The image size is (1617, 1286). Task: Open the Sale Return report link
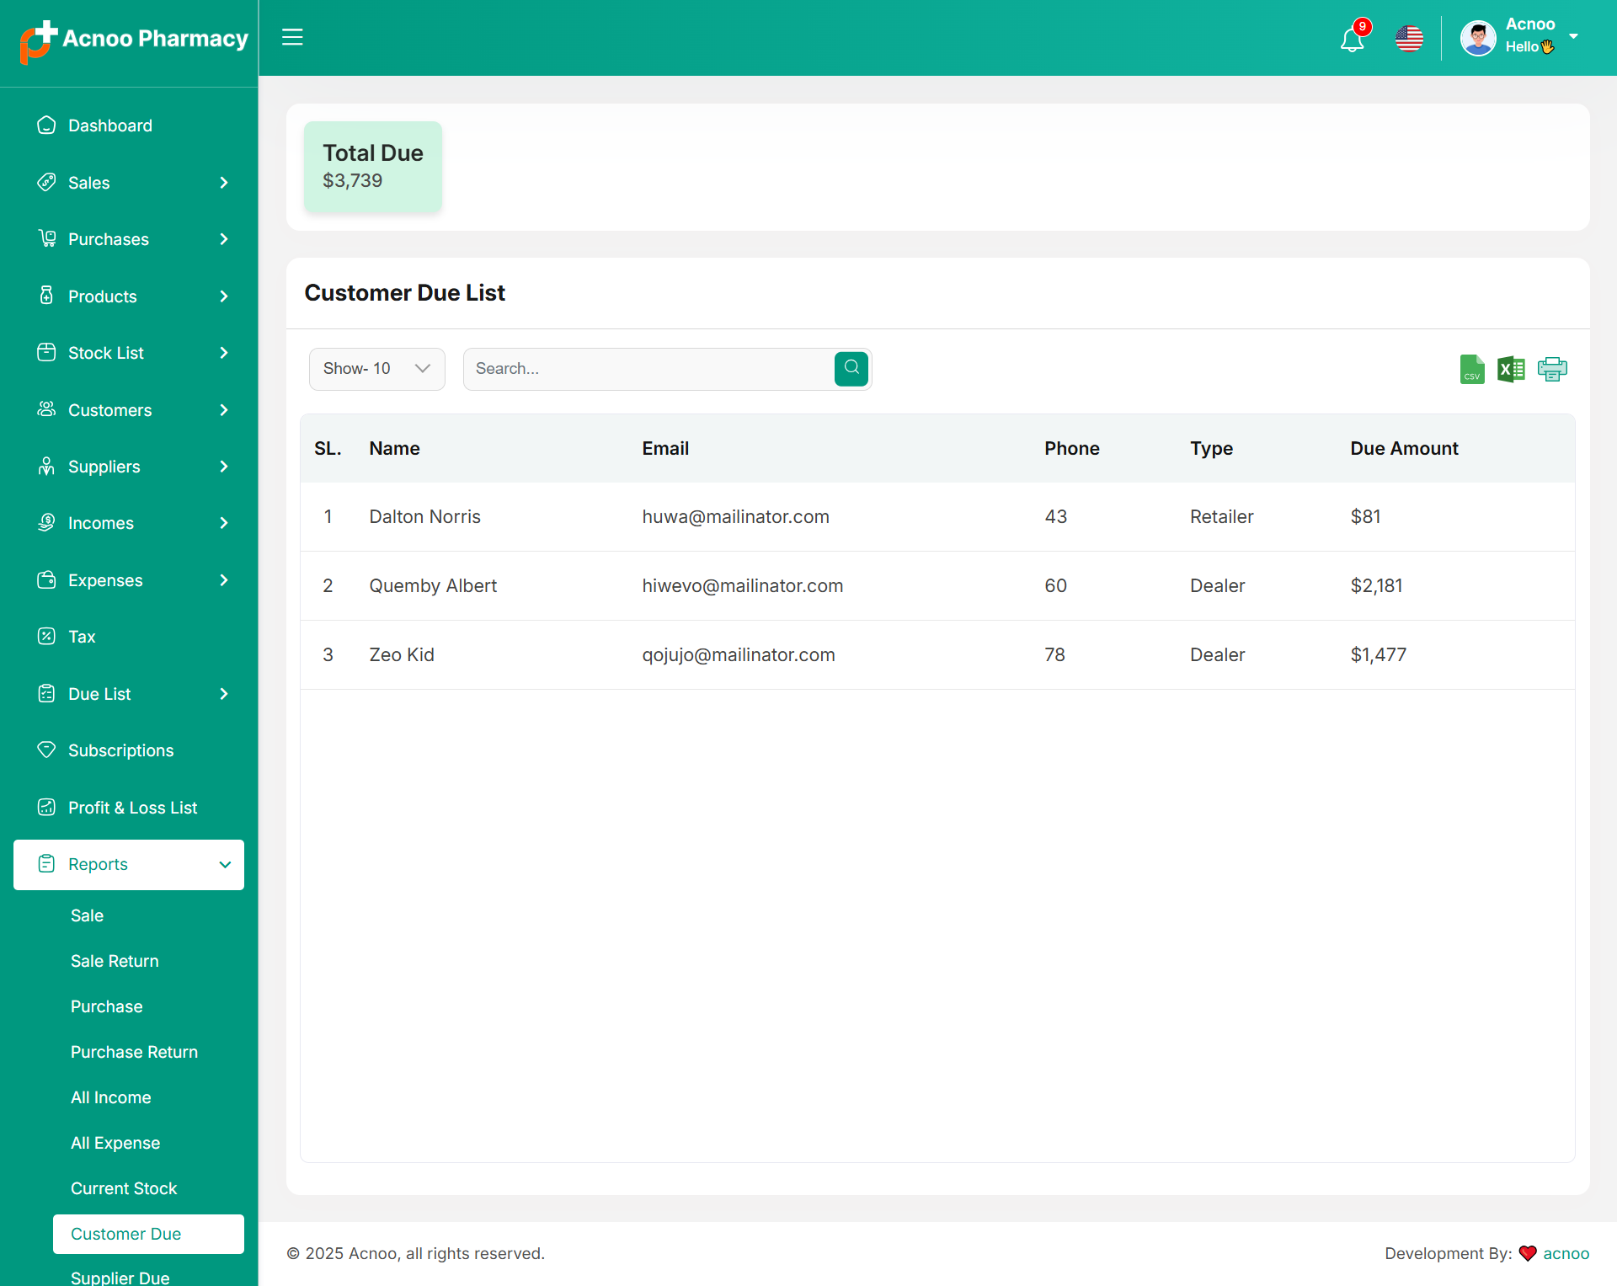tap(115, 961)
